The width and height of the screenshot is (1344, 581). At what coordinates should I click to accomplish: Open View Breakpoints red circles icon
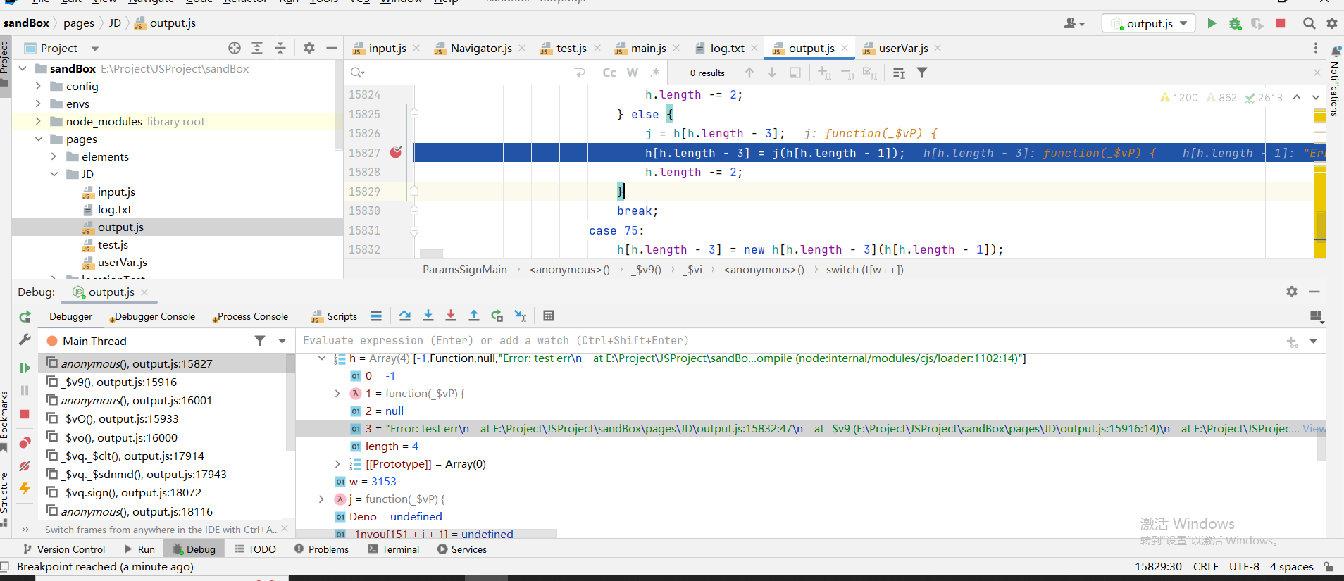25,442
